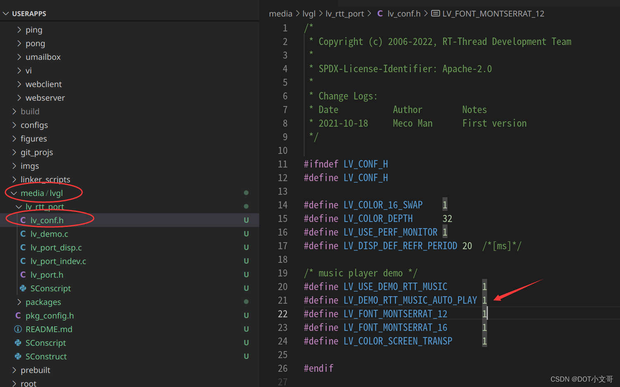Expand the ping folder chevron
The height and width of the screenshot is (387, 620).
tap(19, 30)
